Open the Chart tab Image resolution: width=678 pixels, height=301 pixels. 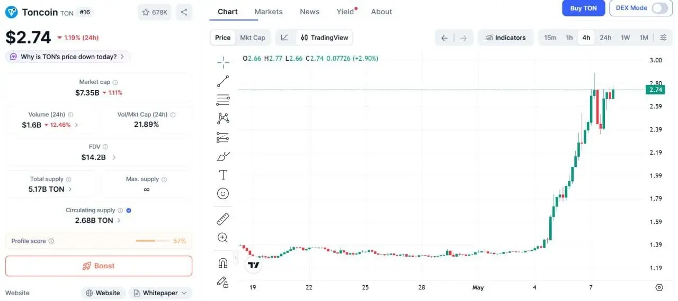pos(228,12)
